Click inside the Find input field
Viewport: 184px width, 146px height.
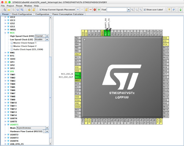[117, 10]
